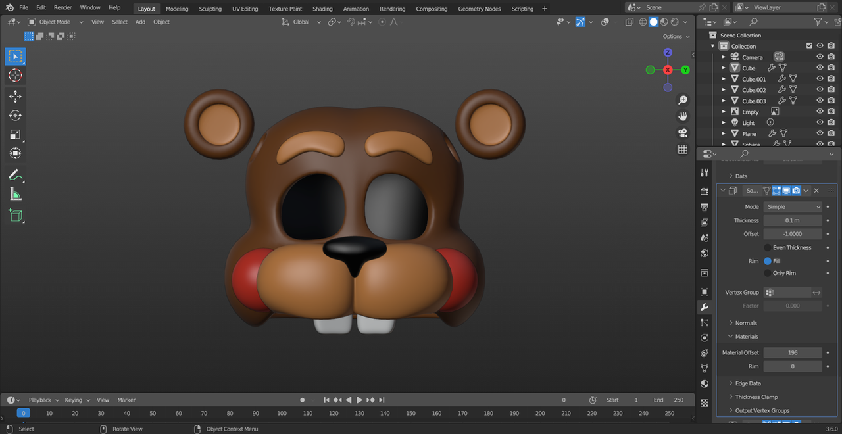
Task: Open the Global transform orientation dropdown
Action: pos(301,22)
